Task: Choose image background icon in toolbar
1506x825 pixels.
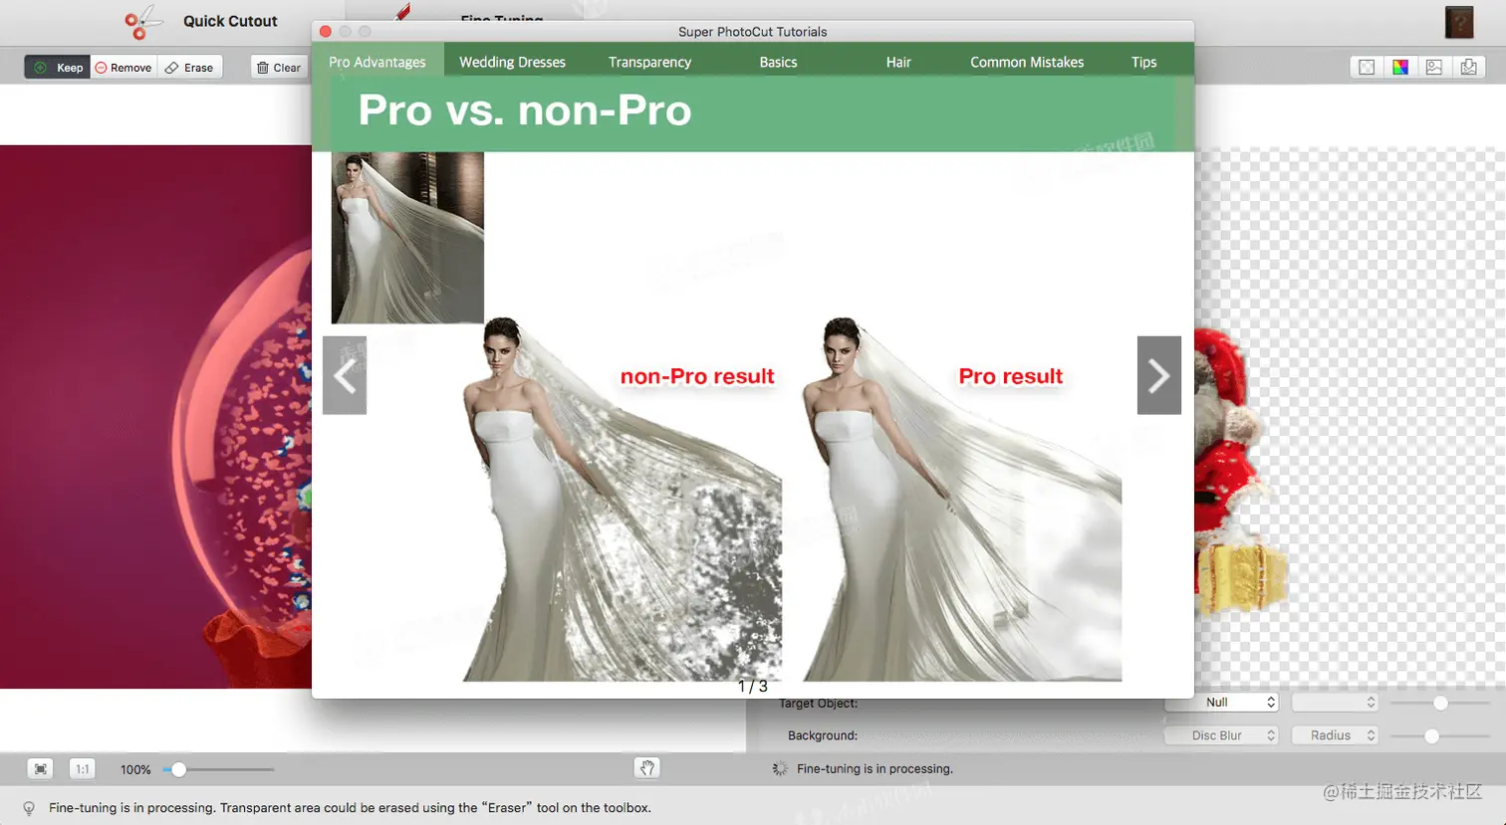Action: coord(1434,67)
